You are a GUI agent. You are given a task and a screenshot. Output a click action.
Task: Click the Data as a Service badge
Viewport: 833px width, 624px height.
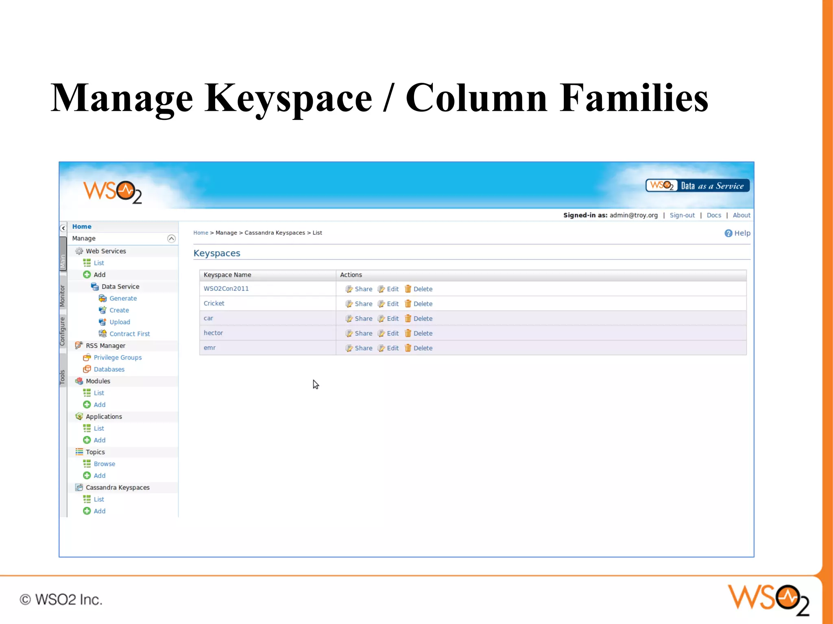(698, 186)
